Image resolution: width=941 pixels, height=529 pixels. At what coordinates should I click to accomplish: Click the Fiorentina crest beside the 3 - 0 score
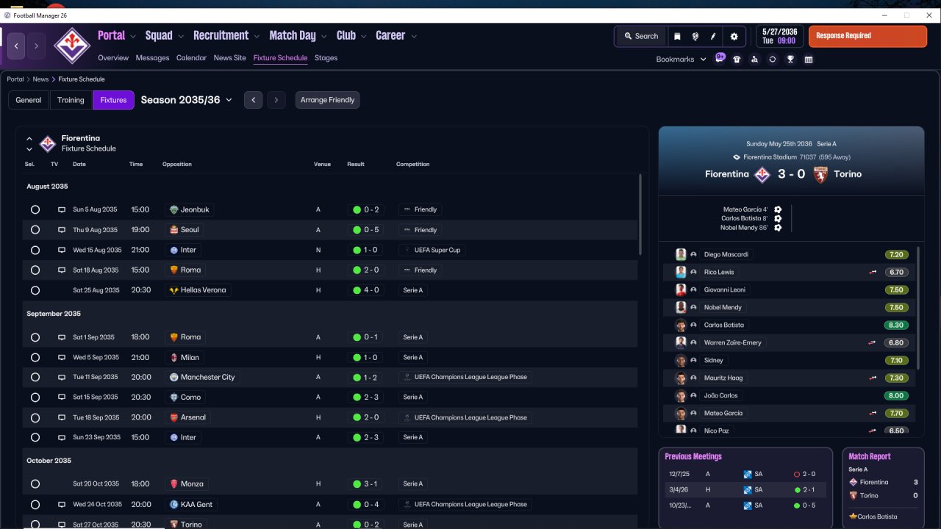762,174
